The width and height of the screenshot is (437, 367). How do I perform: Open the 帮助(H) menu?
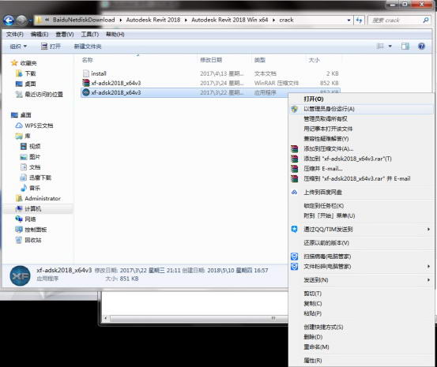[115, 34]
